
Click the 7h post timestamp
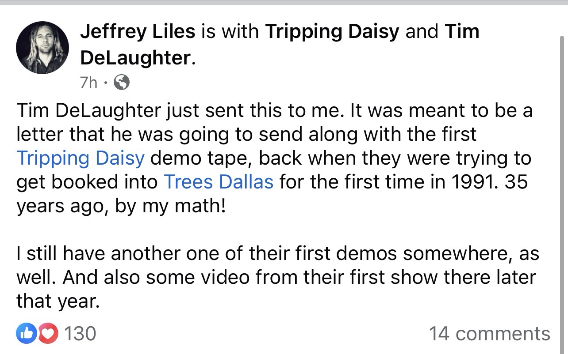[88, 82]
